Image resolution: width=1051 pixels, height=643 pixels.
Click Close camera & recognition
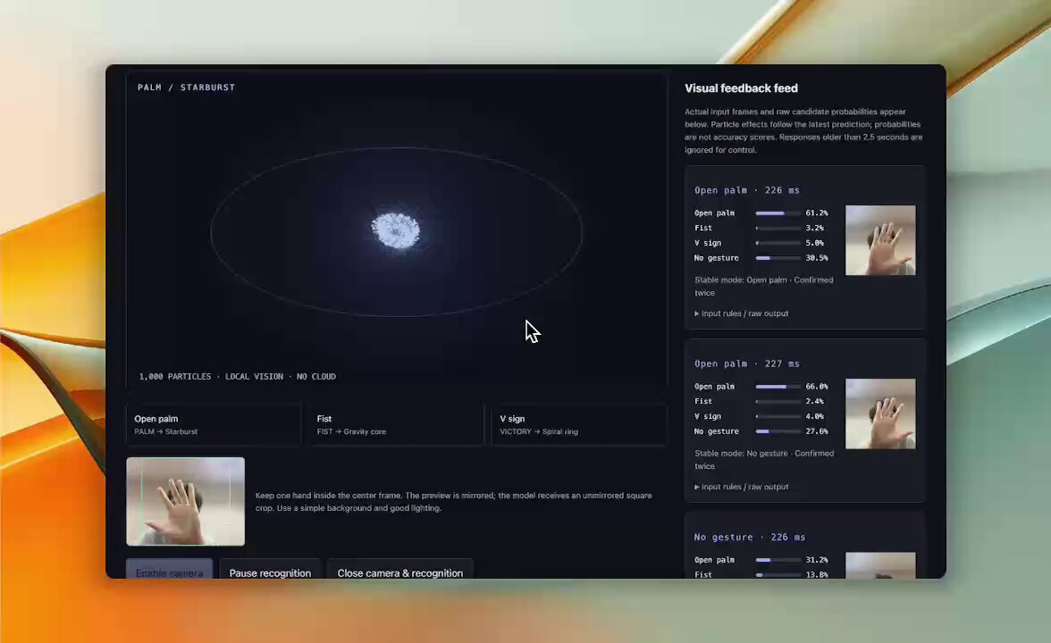coord(400,570)
